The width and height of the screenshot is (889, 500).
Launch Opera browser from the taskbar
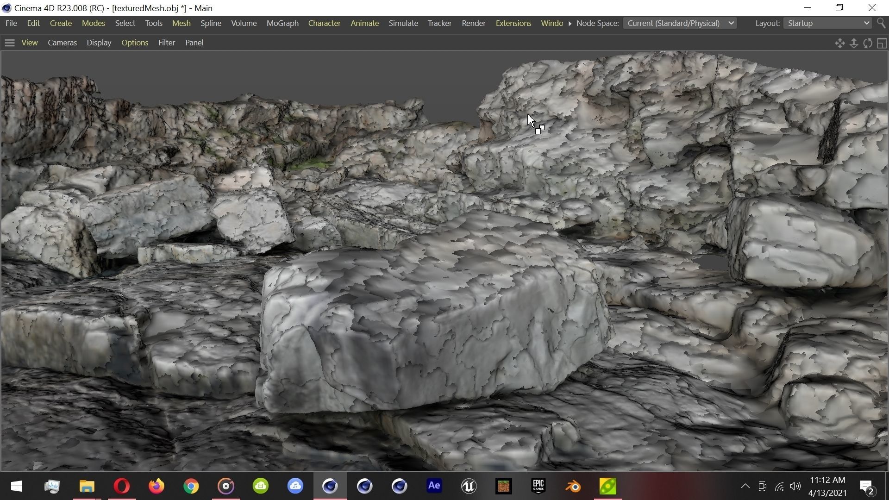(x=122, y=486)
